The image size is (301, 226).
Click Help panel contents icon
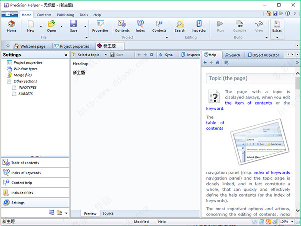[227, 62]
